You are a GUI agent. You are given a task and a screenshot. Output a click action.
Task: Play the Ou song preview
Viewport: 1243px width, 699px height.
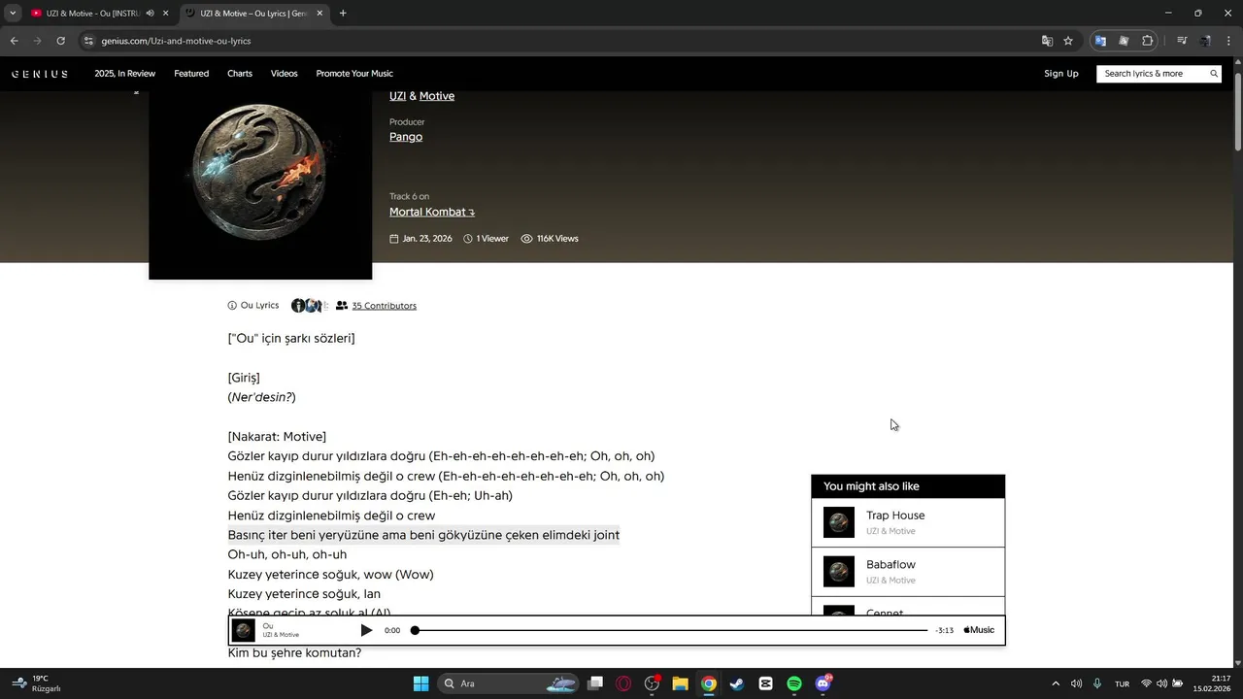pos(366,630)
